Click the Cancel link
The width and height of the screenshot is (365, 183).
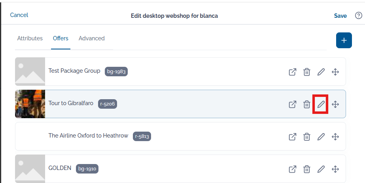coord(19,15)
